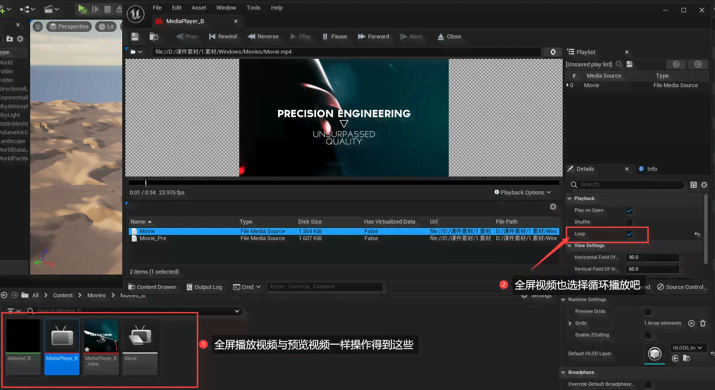Pause the media playback
The height and width of the screenshot is (390, 715).
coord(334,37)
